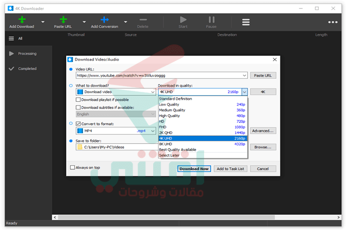
Task: Select the All category in sidebar
Action: tap(29, 38)
